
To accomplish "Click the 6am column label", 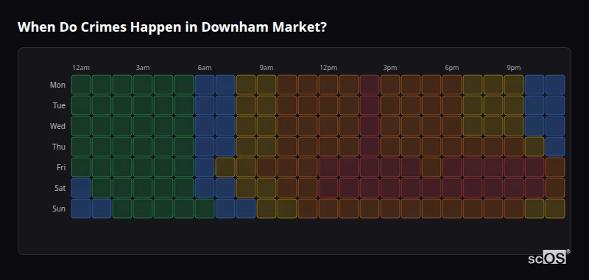I will 205,68.
